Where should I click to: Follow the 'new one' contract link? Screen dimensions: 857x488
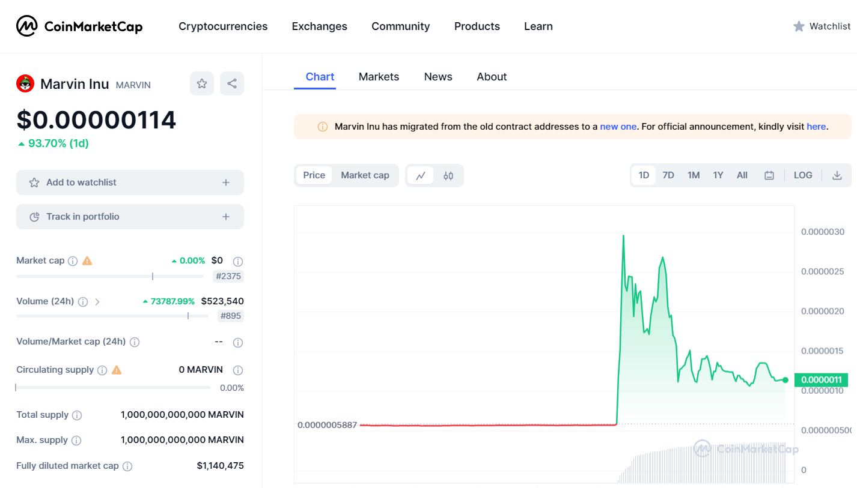tap(618, 127)
